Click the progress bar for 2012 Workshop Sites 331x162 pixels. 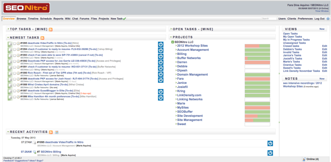click(257, 46)
